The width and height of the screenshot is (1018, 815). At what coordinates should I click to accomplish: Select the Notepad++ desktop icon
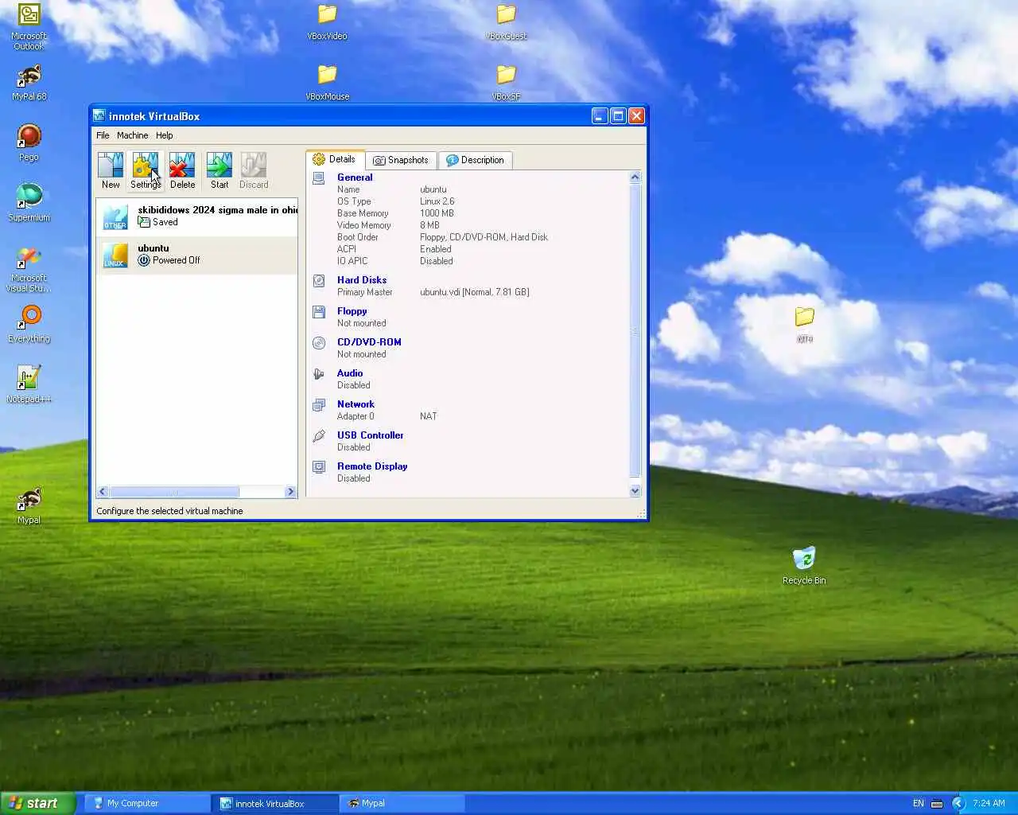point(29,385)
